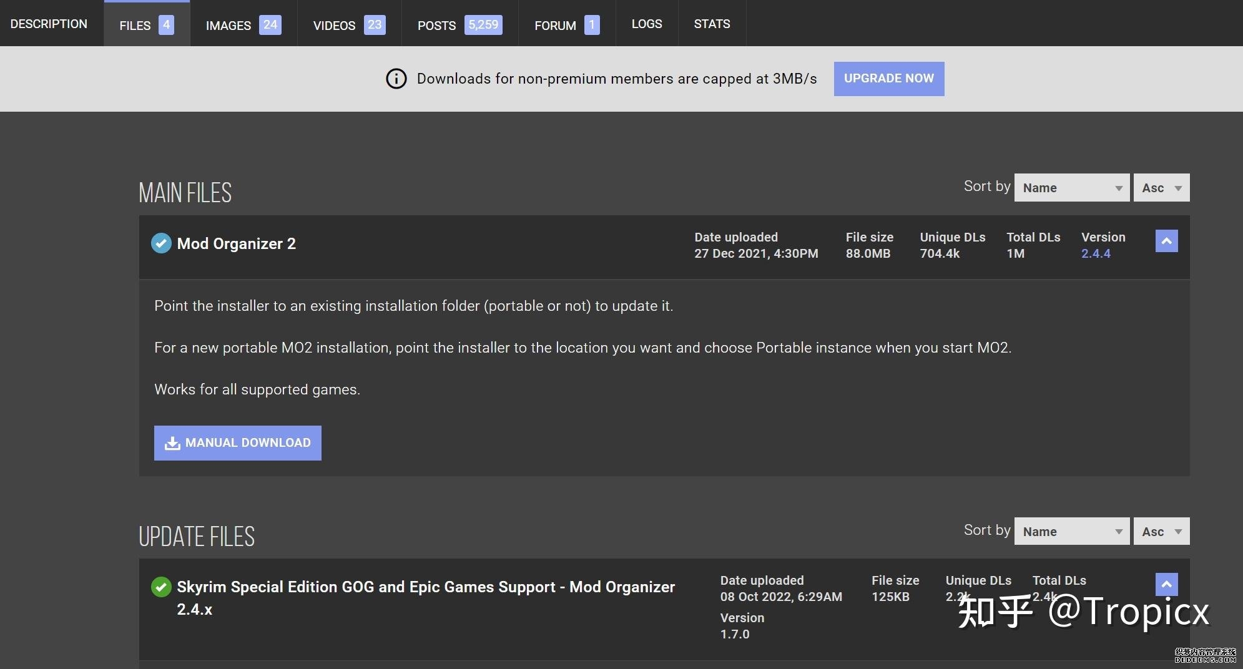Open the Images tab
This screenshot has width=1243, height=669.
[x=243, y=25]
